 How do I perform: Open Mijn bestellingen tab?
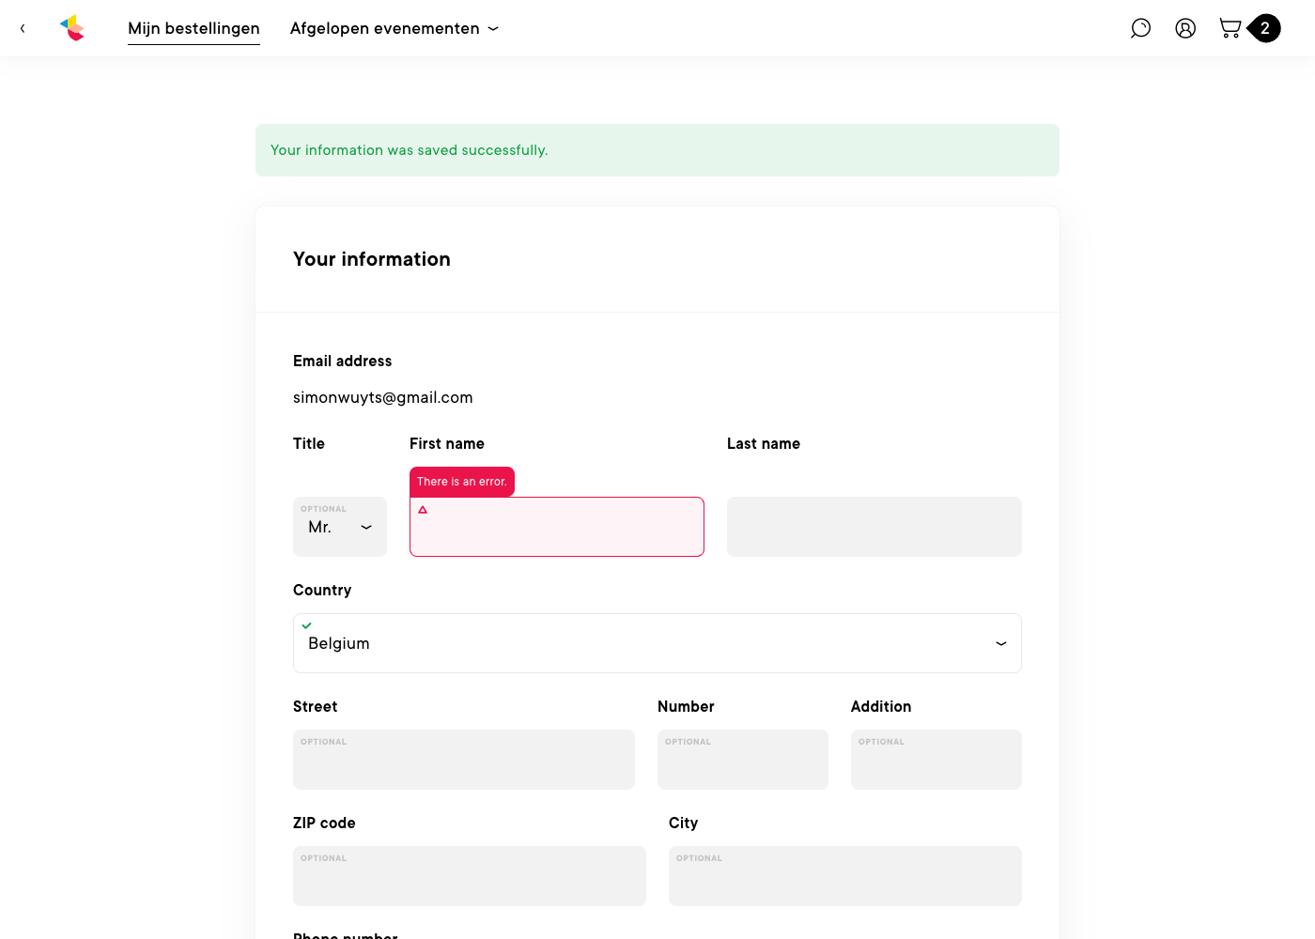click(x=193, y=28)
